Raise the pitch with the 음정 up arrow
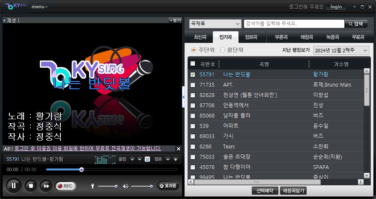376x199 pixels. [140, 159]
